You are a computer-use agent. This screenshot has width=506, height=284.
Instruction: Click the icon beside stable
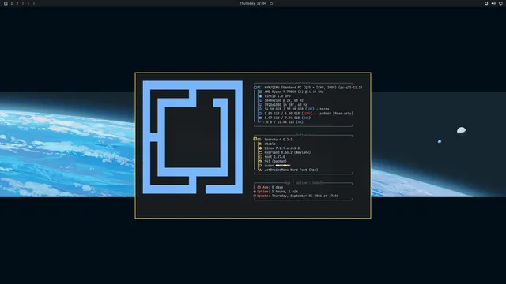(x=260, y=144)
